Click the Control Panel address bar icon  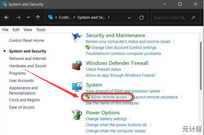click(x=50, y=17)
